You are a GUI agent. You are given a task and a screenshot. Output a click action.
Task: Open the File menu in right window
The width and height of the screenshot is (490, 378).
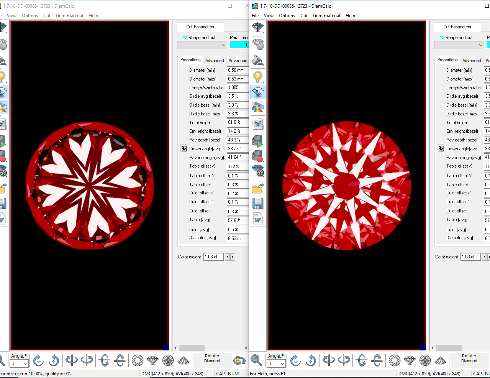[x=255, y=16]
